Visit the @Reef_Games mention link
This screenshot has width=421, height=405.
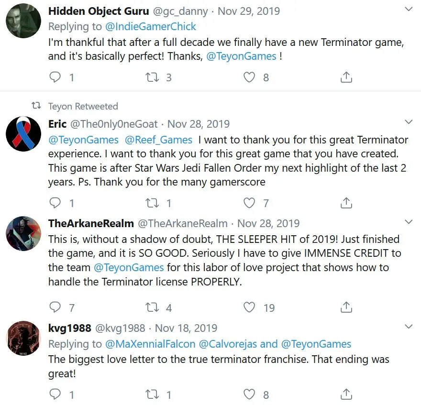[158, 140]
